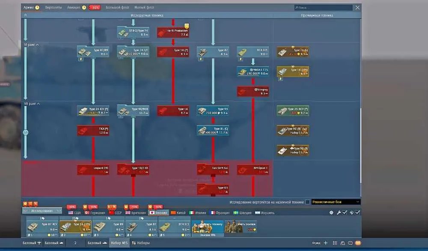Open the Наборы presets list
Image resolution: width=428 pixels, height=251 pixels.
[x=140, y=243]
